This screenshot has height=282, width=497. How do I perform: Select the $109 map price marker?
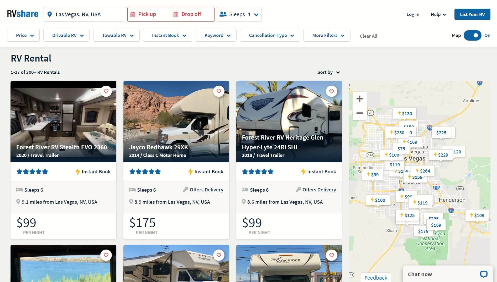tap(477, 215)
